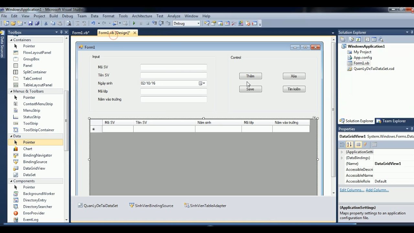Click the Properties view icon in Properties toolbar
Viewport: 414px width, 233px height.
click(x=358, y=145)
